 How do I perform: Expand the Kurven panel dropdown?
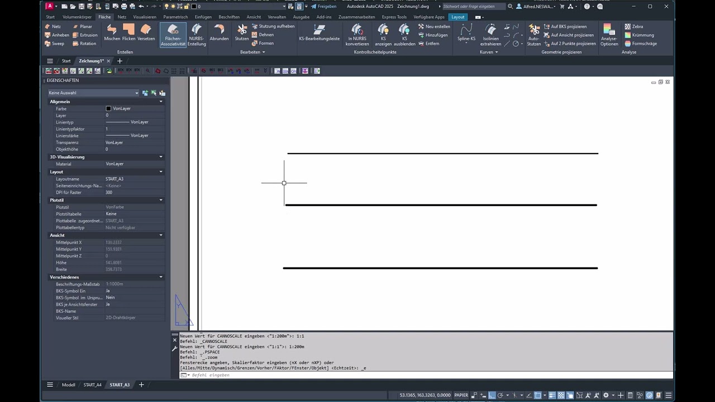(x=489, y=52)
